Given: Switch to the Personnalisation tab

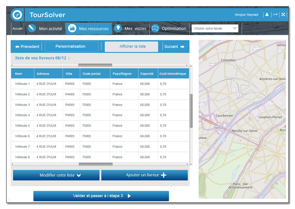Looking at the screenshot, I should click(71, 46).
